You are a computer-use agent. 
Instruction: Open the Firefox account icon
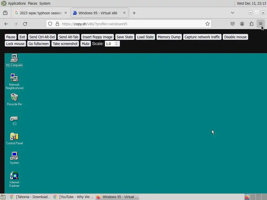(x=242, y=24)
